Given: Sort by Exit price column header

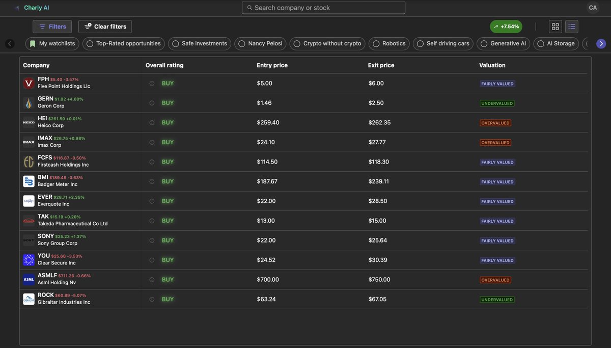Looking at the screenshot, I should click(381, 65).
